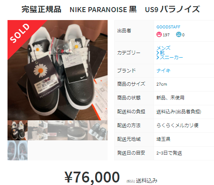Click the bad rating count 0
The height and width of the screenshot is (185, 214).
pos(183,35)
